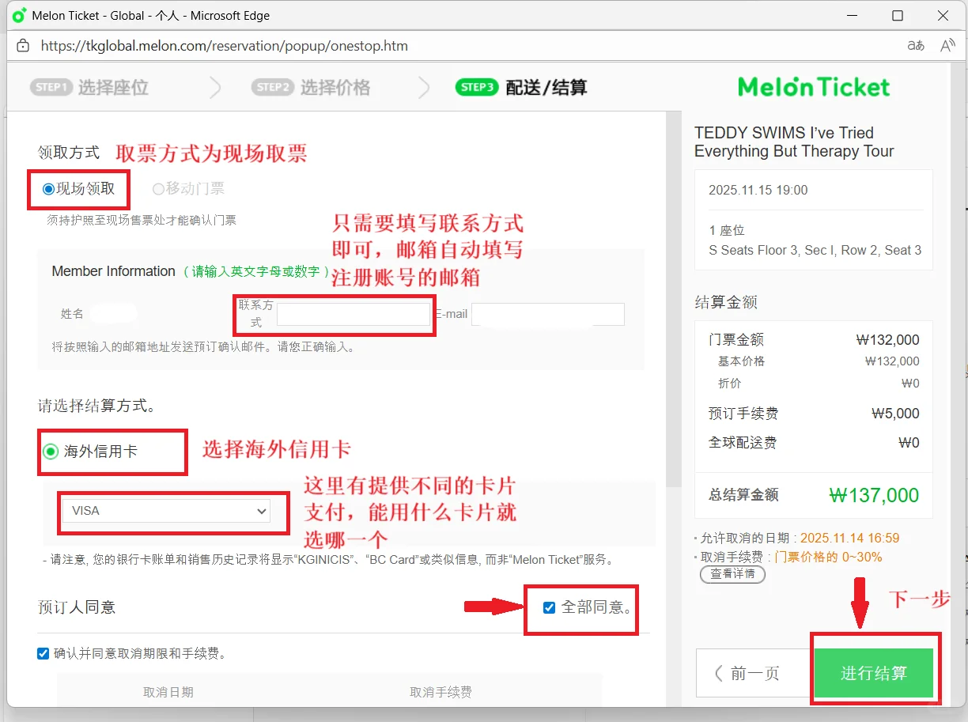
Task: Click the site security lock icon in address bar
Action: pos(21,46)
